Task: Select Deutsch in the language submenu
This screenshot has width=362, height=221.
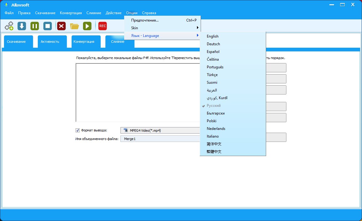Action: coord(213,44)
